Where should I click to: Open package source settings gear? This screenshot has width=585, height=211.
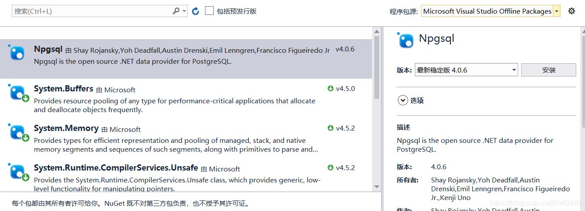(x=571, y=11)
